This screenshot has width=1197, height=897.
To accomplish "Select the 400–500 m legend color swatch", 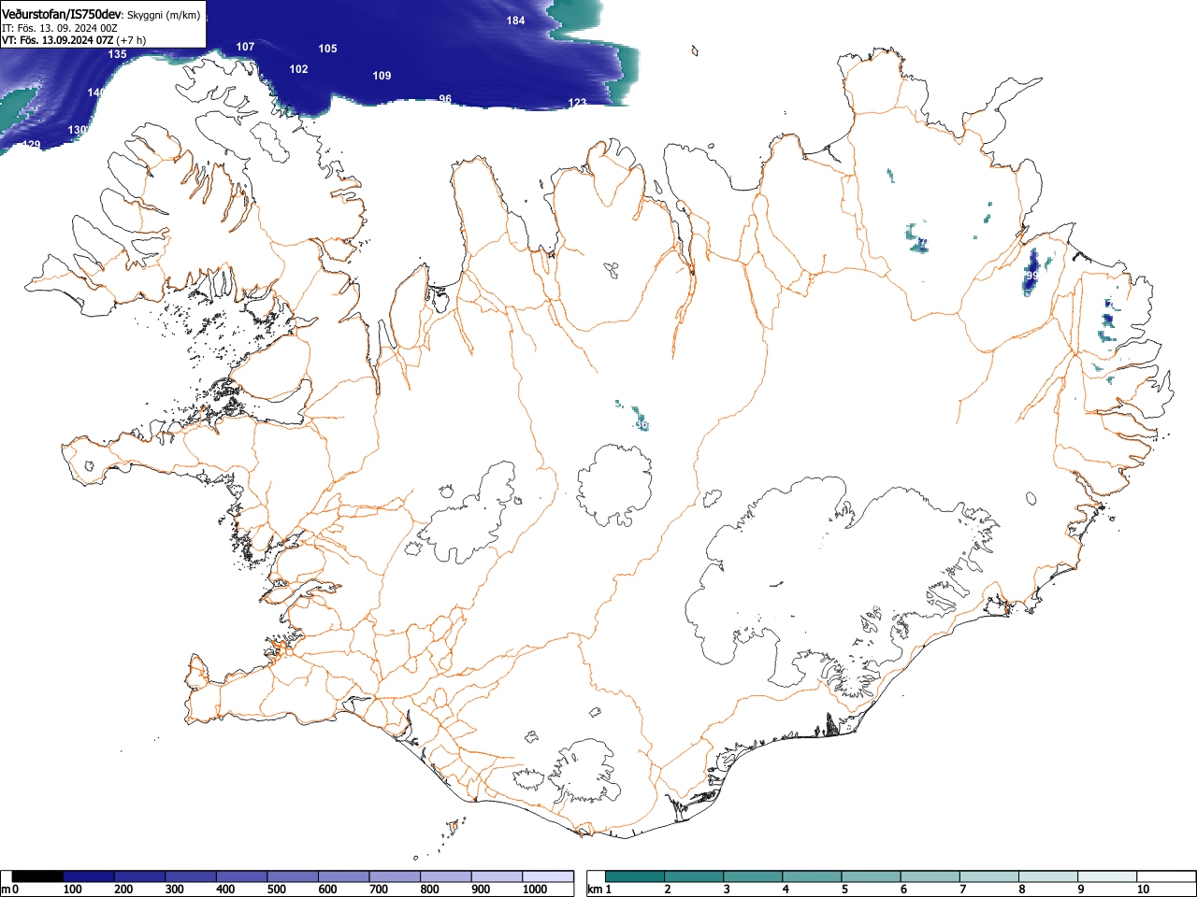I will pyautogui.click(x=242, y=876).
